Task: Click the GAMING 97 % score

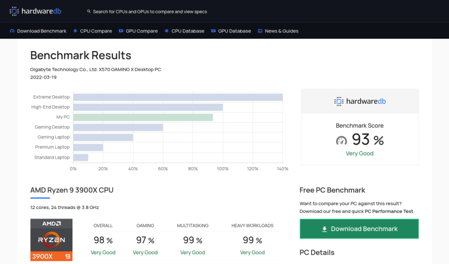Action: point(145,240)
